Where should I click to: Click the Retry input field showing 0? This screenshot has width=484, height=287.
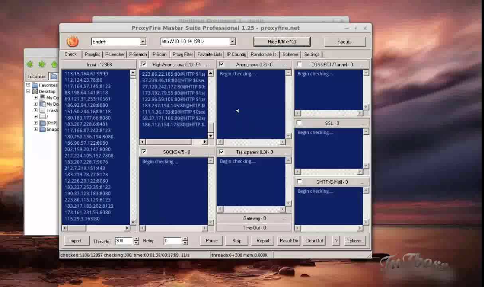173,240
